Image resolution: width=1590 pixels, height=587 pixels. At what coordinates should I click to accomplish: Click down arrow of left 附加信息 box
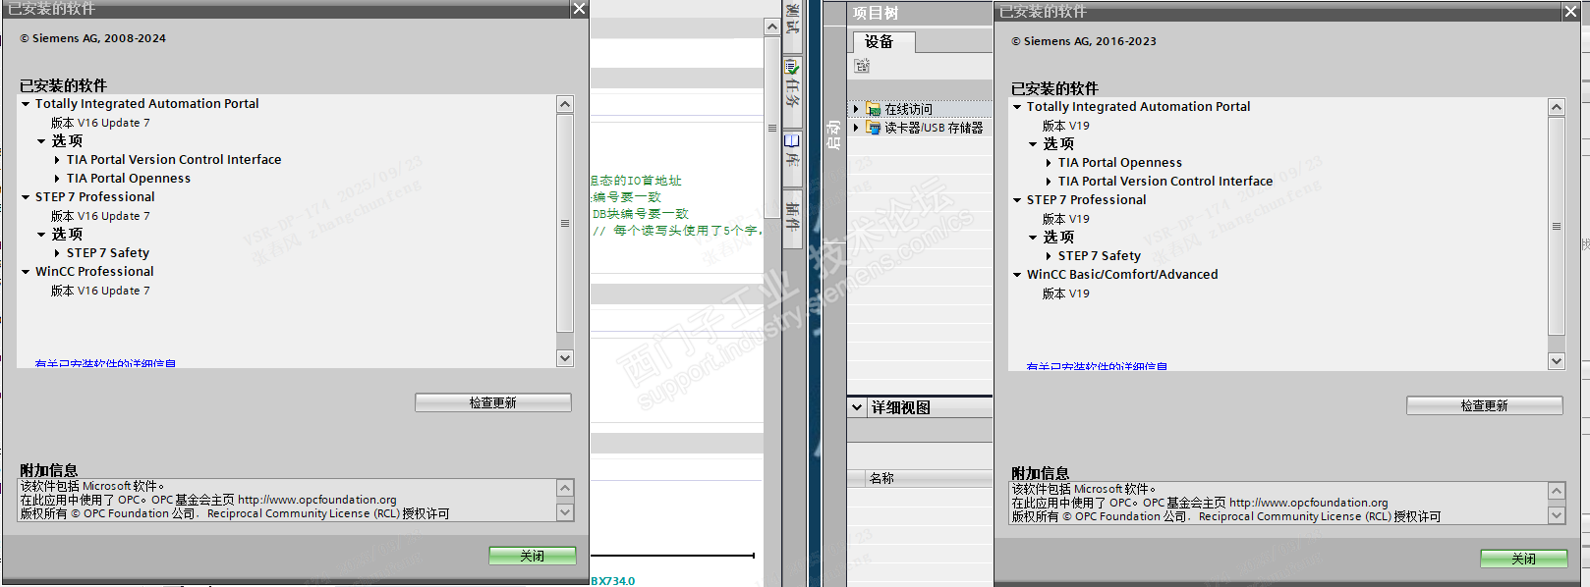[565, 511]
